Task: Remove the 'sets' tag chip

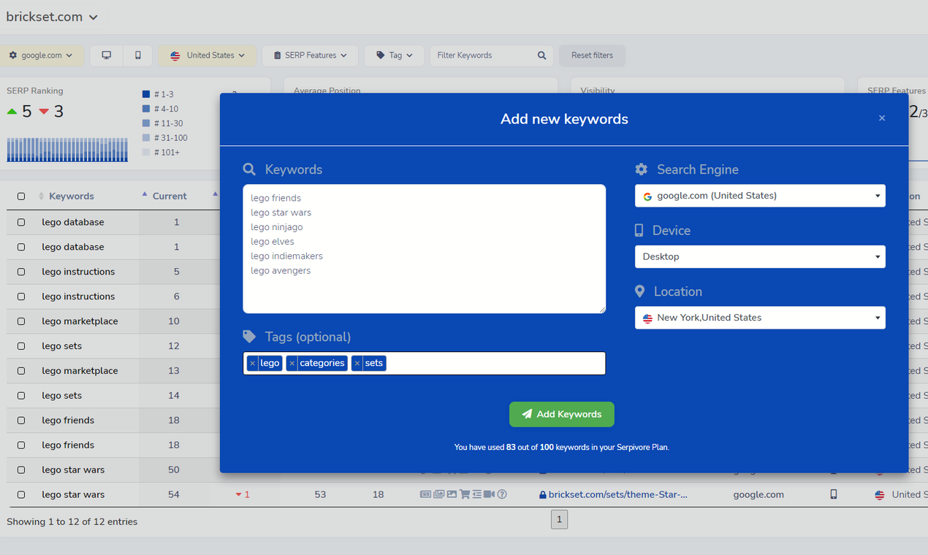Action: [357, 363]
